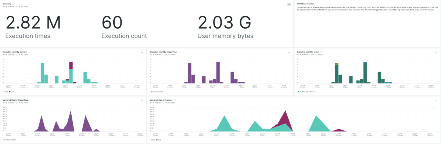Open ellipsis menu of Execution count by status
441x144 pixels.
point(436,53)
